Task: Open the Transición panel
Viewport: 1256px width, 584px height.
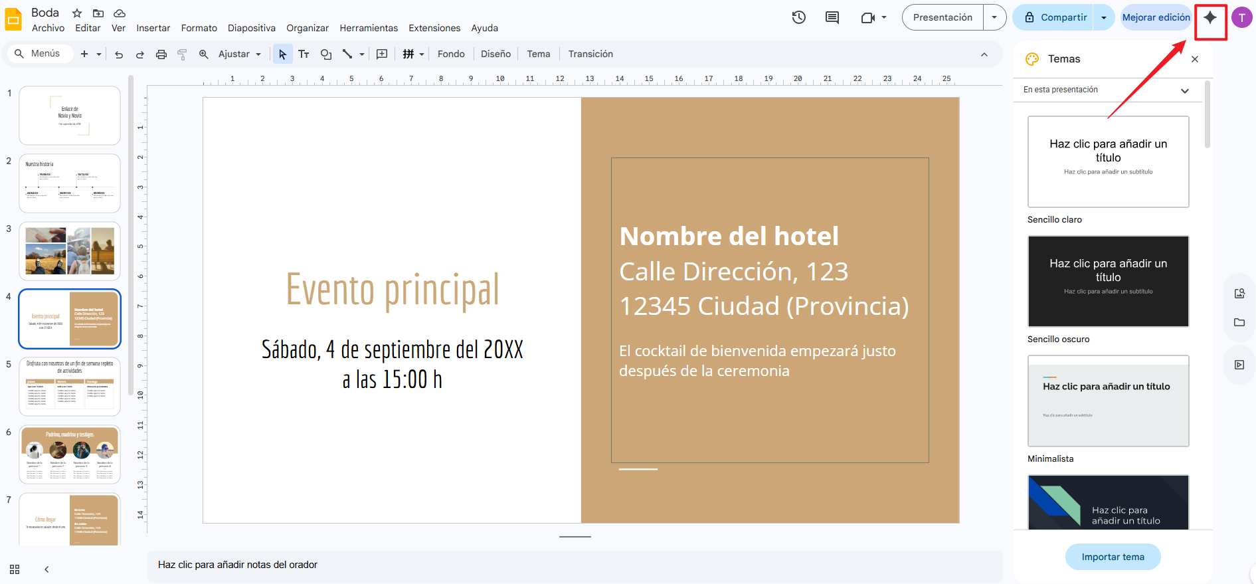Action: coord(590,54)
